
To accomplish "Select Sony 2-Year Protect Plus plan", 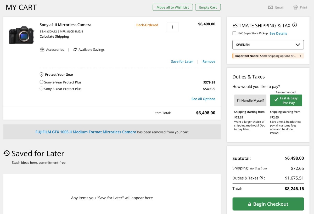I will tap(41, 82).
